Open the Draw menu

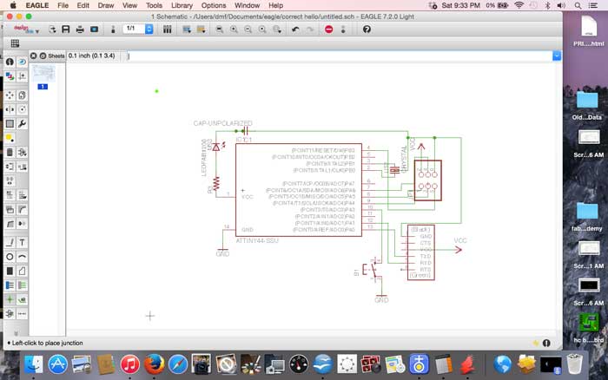point(106,5)
